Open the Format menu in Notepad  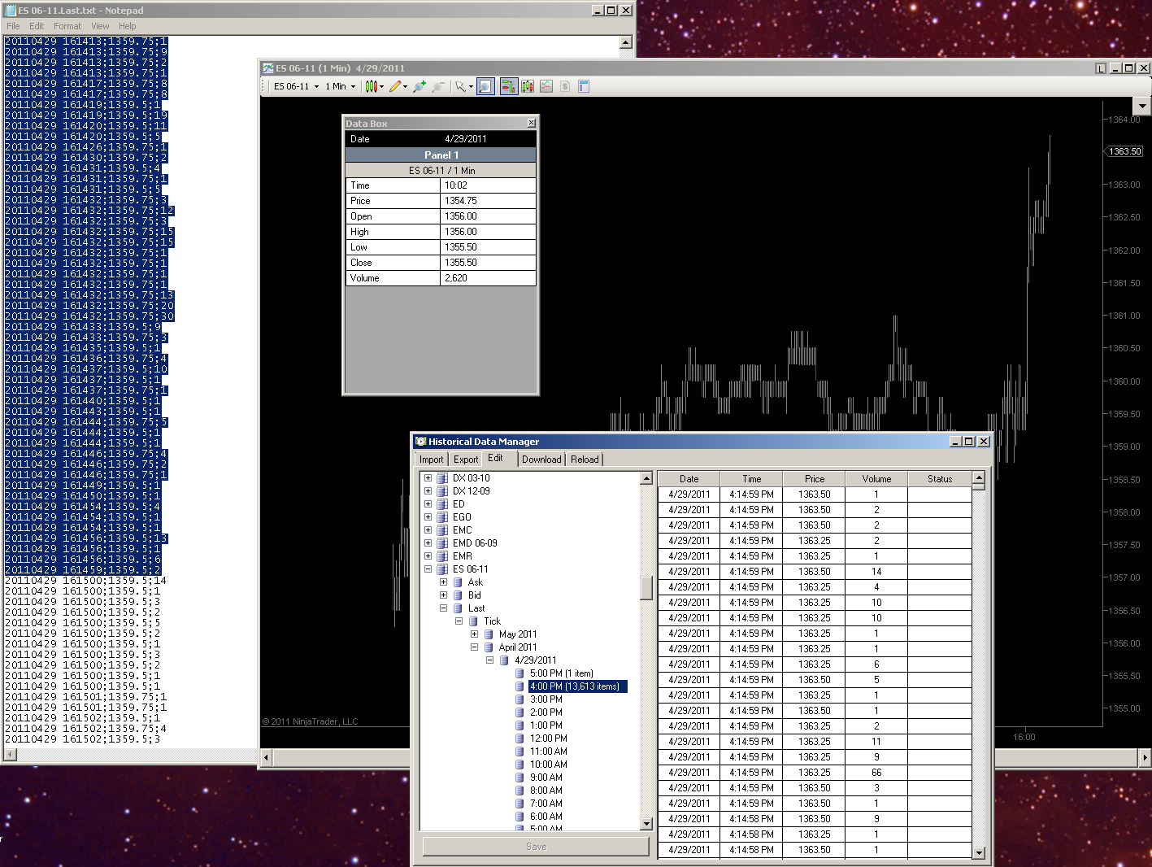(67, 26)
